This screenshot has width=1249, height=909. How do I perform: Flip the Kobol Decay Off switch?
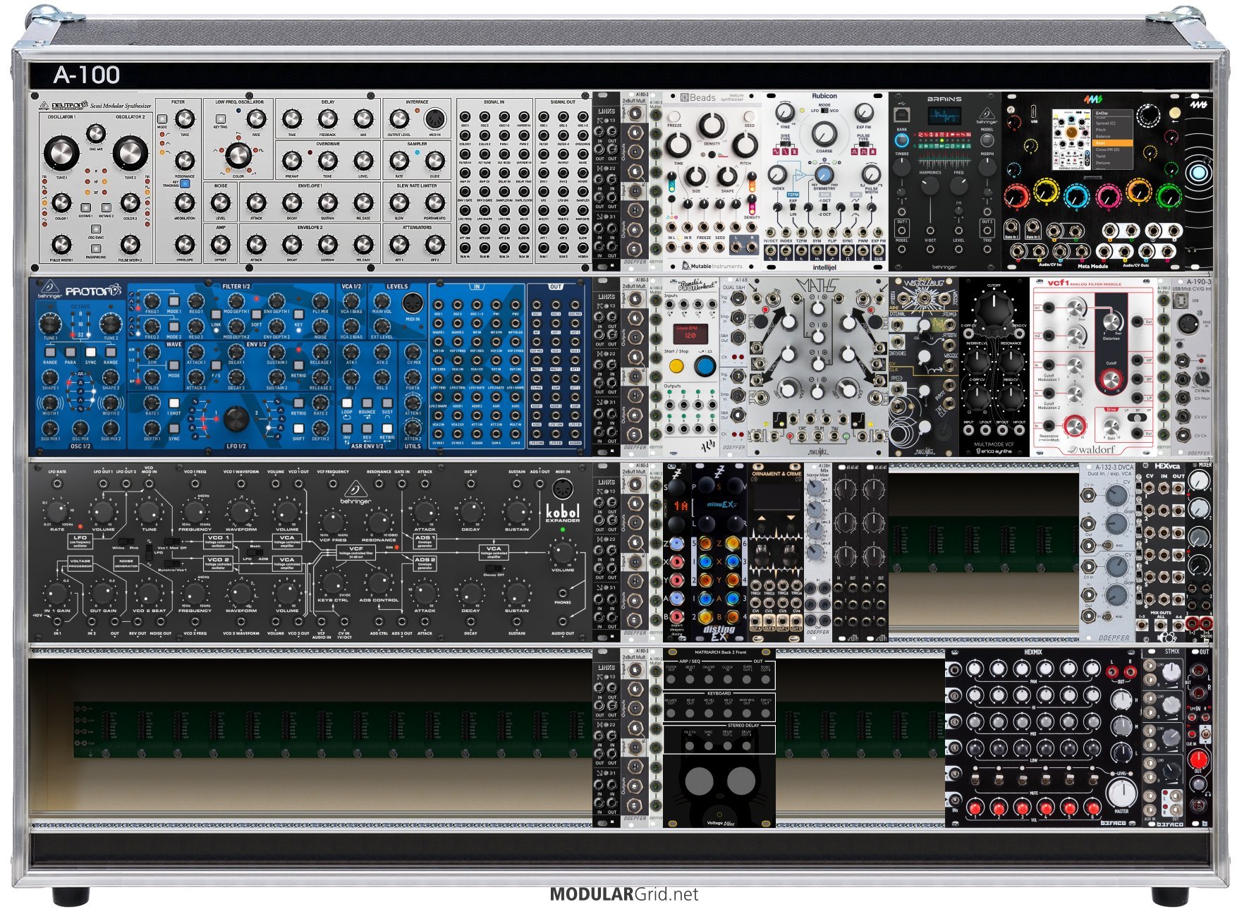494,567
